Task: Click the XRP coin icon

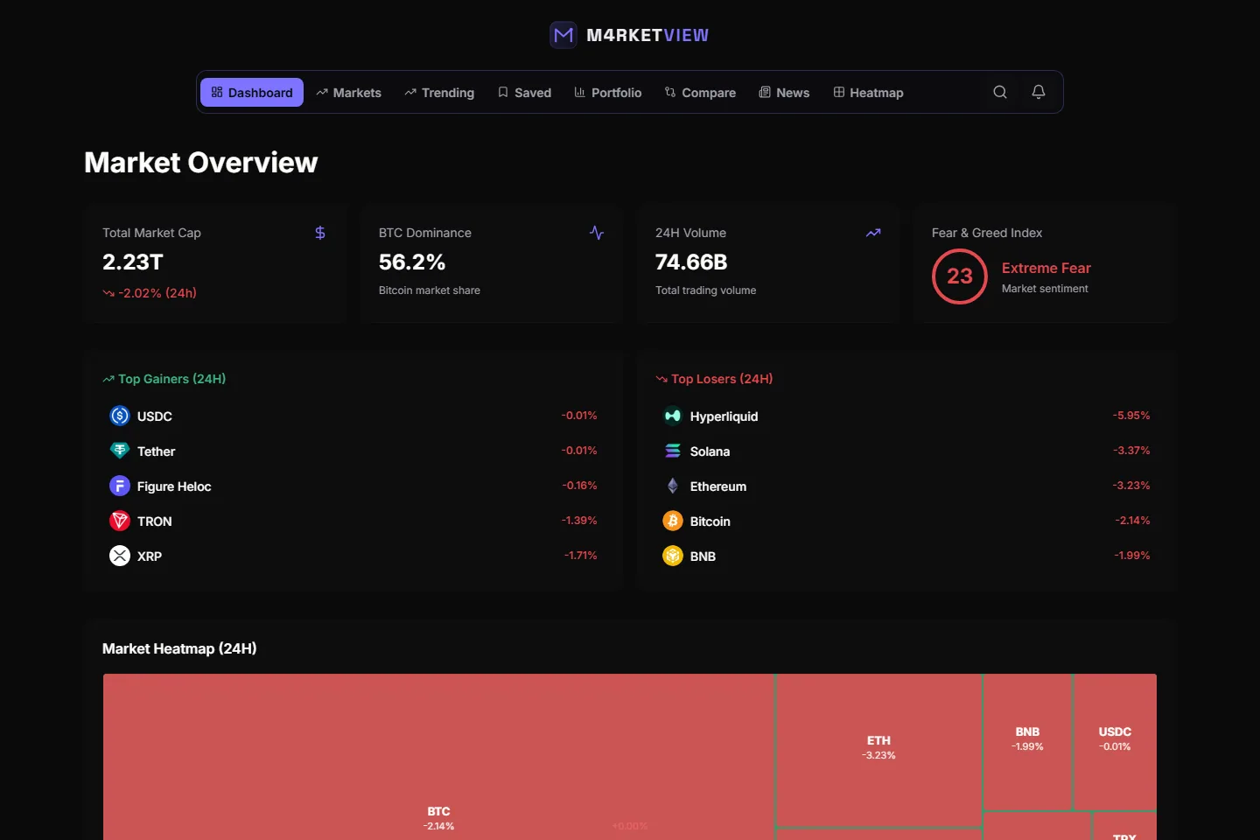Action: 120,556
